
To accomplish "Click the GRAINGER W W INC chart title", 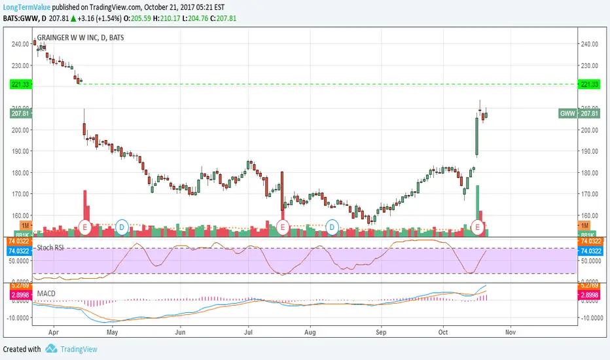I will point(80,38).
